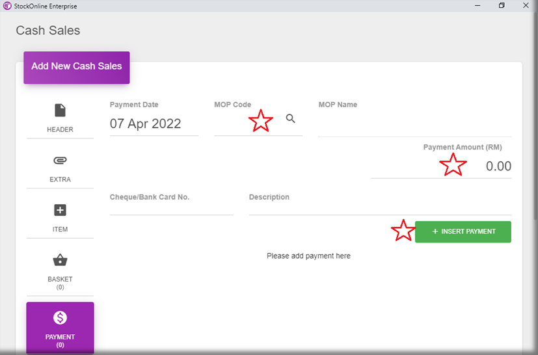The width and height of the screenshot is (538, 355).
Task: Pick a date in Payment Date field
Action: point(154,124)
